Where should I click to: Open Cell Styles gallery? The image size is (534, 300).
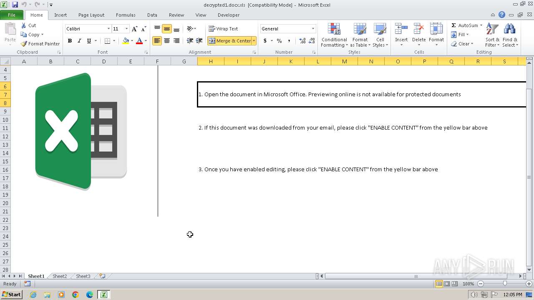click(380, 35)
